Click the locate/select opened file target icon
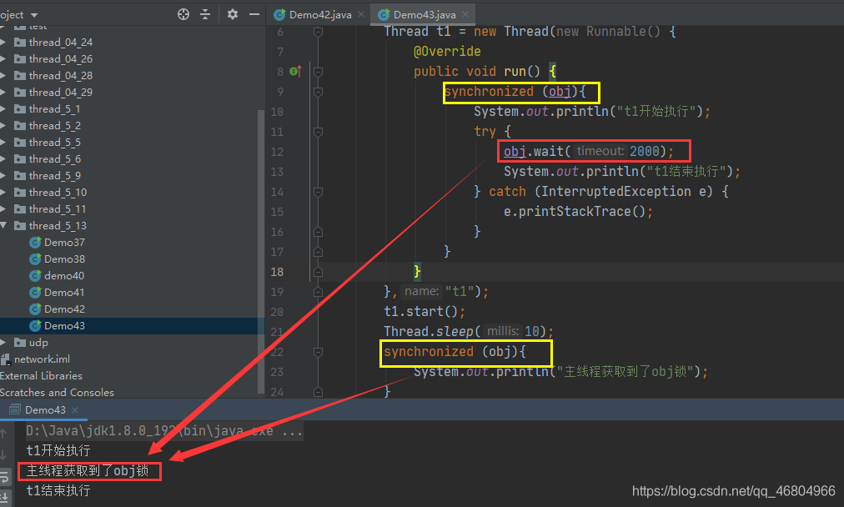844x507 pixels. 183,14
